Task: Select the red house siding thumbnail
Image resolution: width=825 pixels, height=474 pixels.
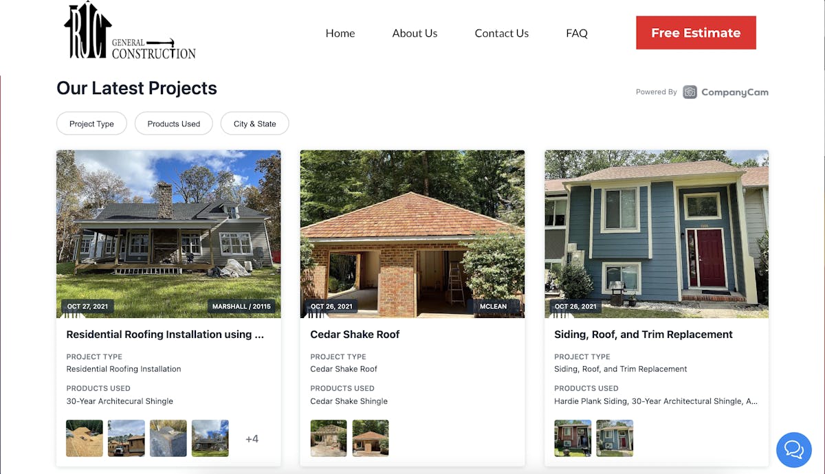Action: click(573, 438)
